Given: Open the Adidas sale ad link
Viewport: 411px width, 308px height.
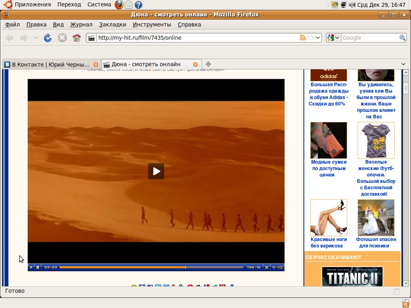Looking at the screenshot, I should pos(328,94).
